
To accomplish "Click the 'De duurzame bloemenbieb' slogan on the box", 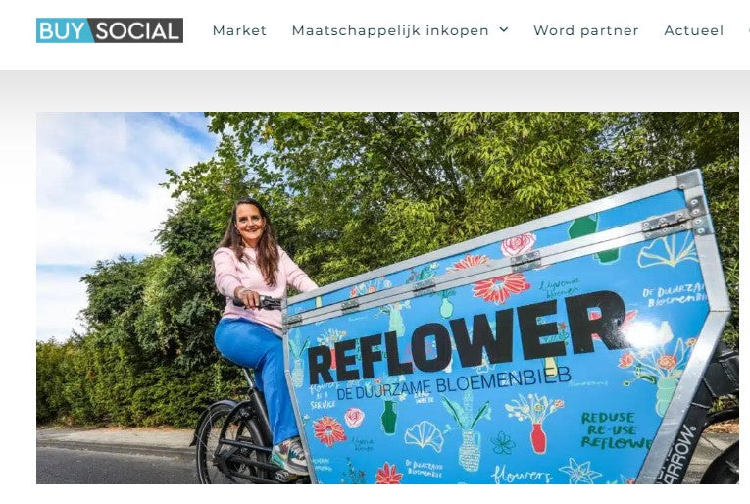I will tap(454, 383).
